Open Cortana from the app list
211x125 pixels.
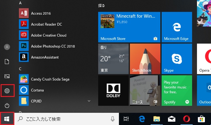(x=55, y=90)
